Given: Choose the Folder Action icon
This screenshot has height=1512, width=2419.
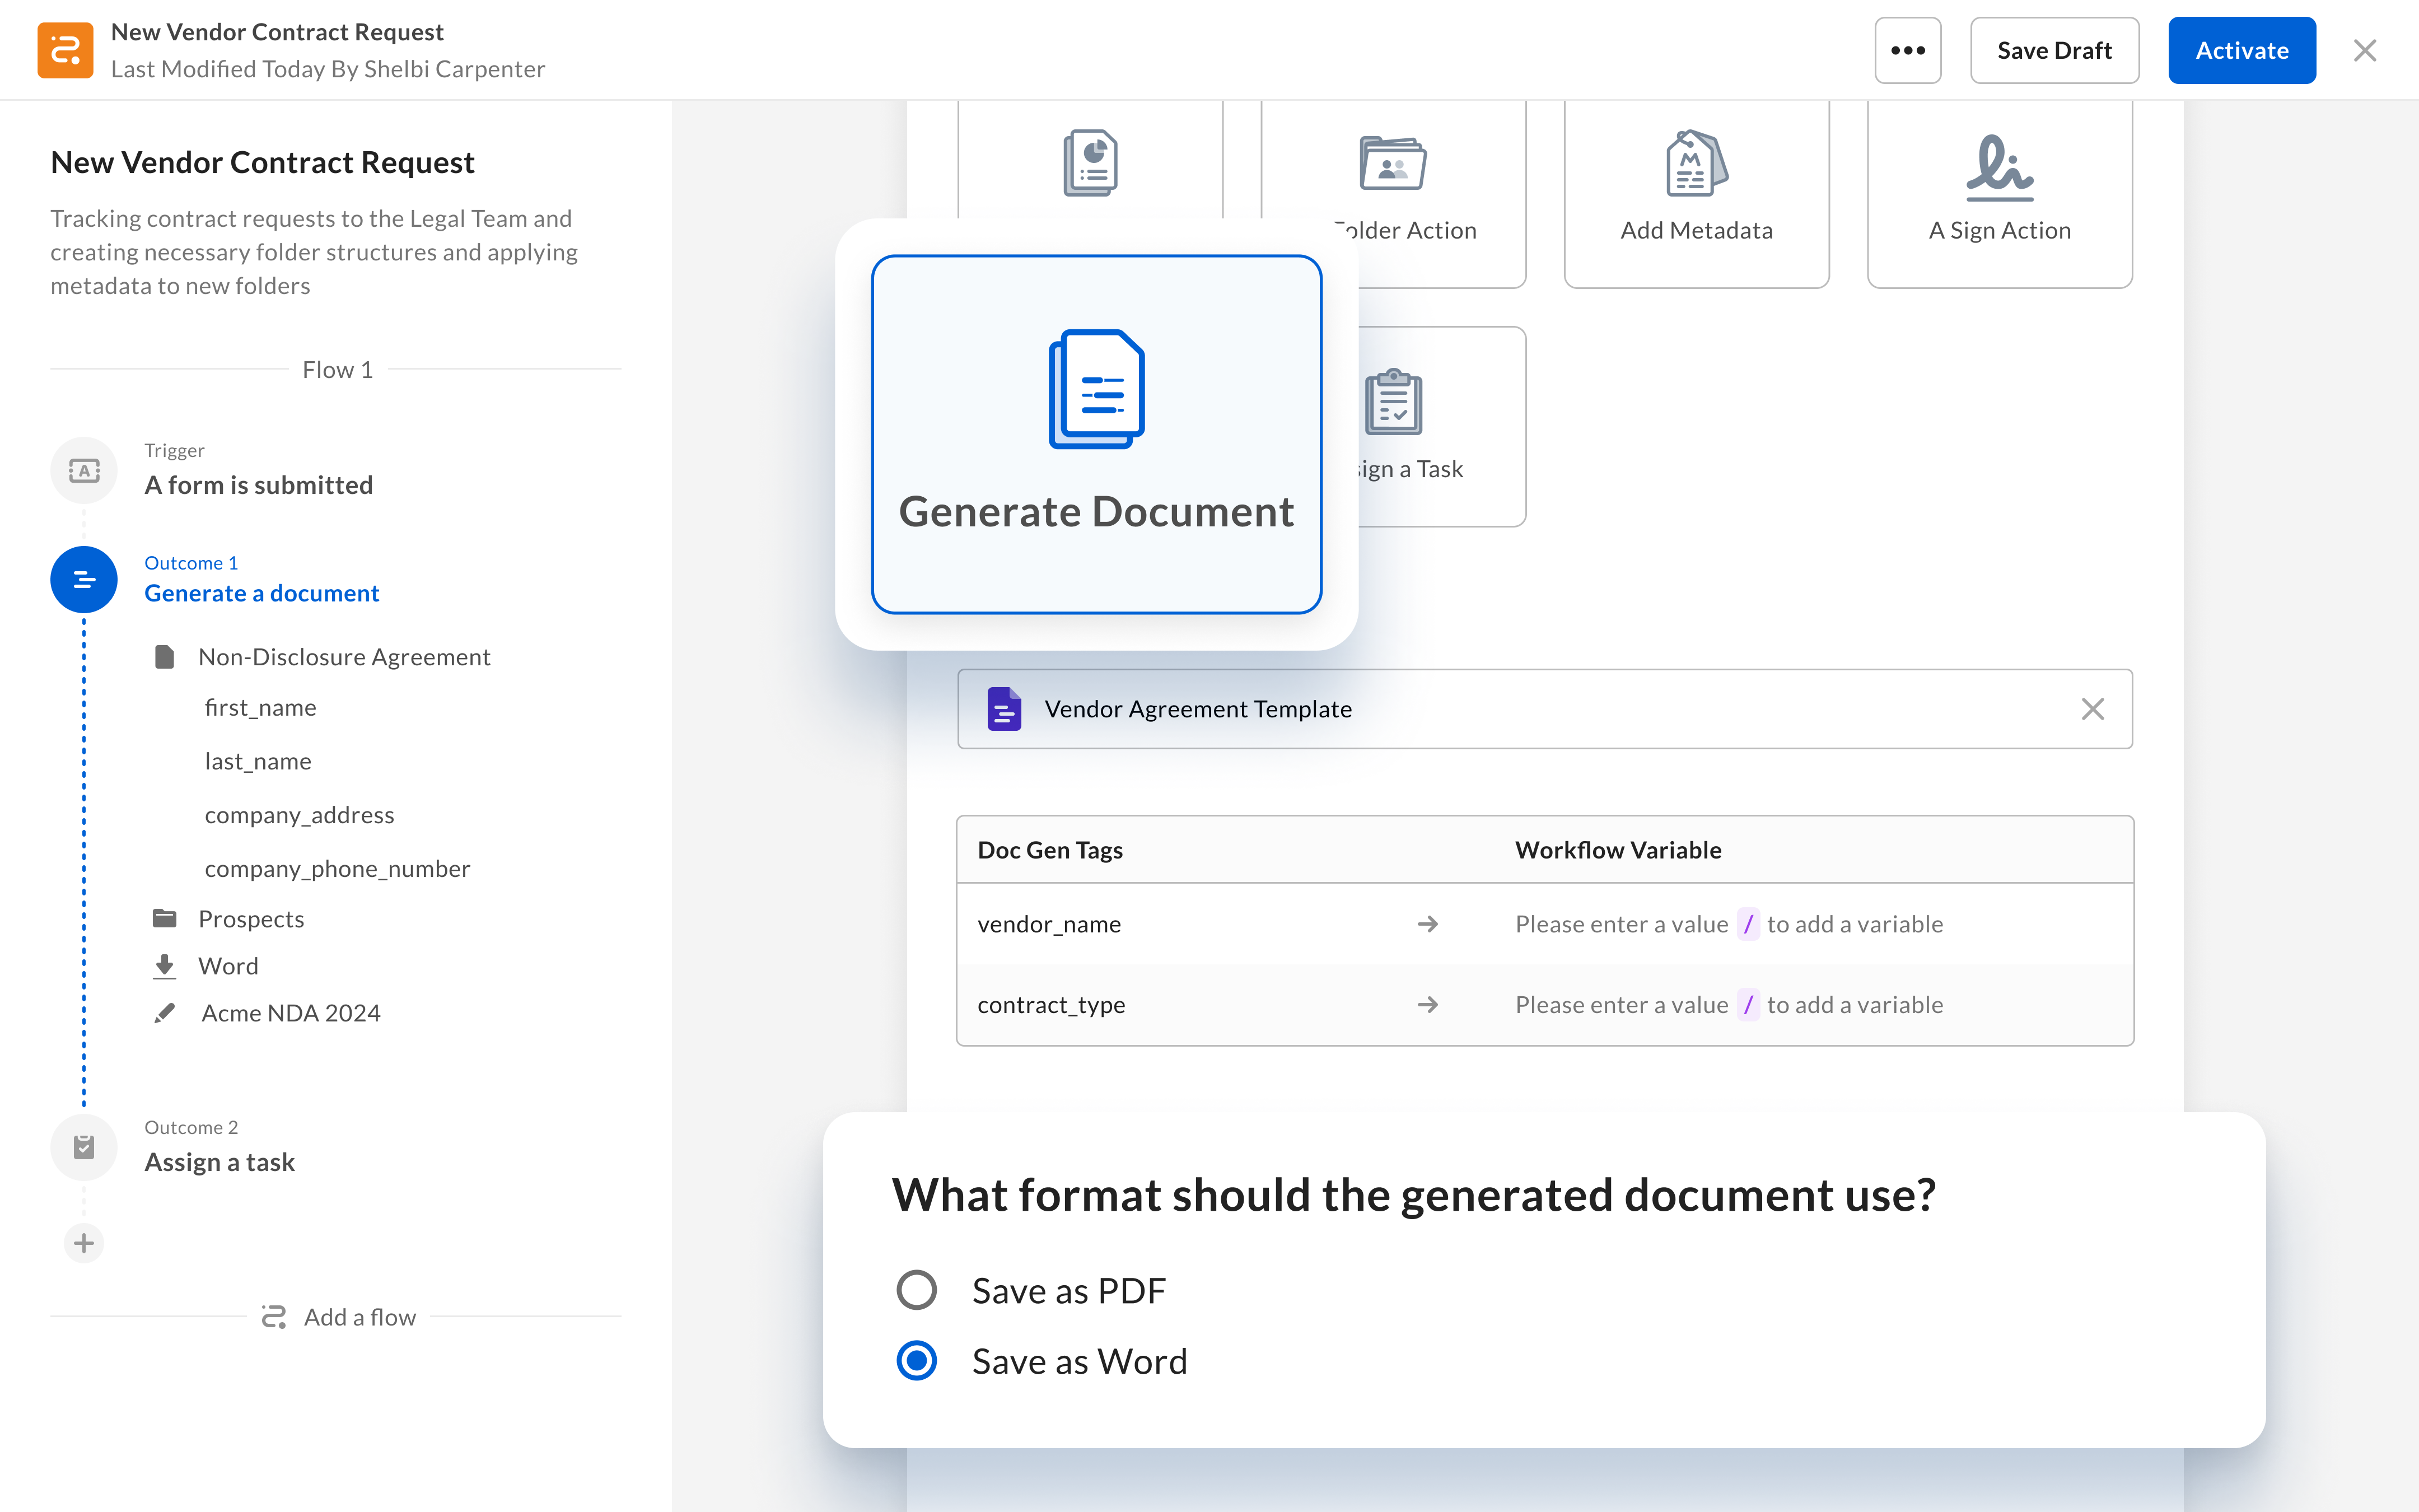Looking at the screenshot, I should pyautogui.click(x=1393, y=164).
